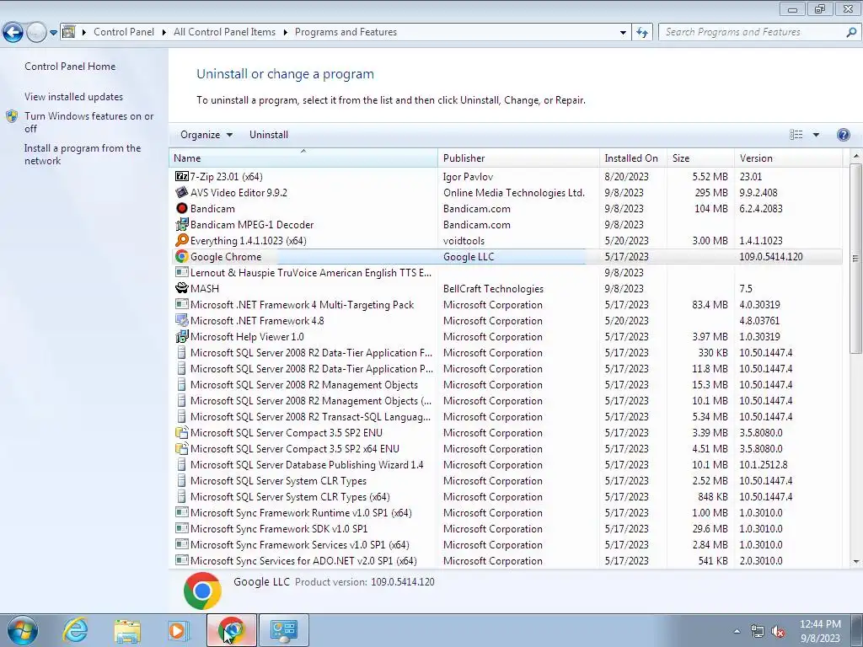Viewport: 863px width, 647px height.
Task: Click Programs and Features breadcrumb
Action: (346, 32)
